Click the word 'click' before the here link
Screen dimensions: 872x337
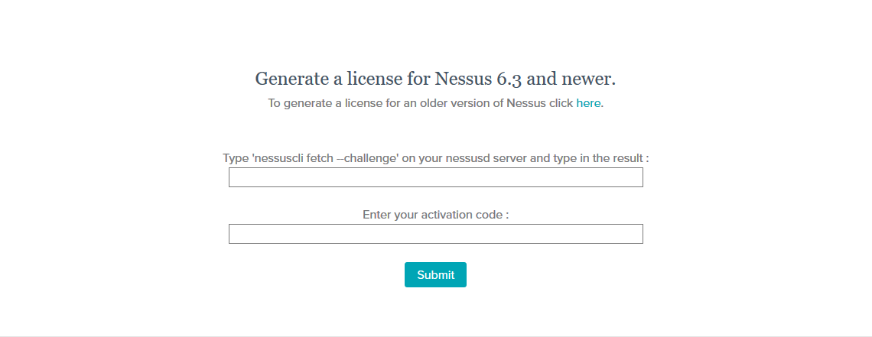[561, 103]
